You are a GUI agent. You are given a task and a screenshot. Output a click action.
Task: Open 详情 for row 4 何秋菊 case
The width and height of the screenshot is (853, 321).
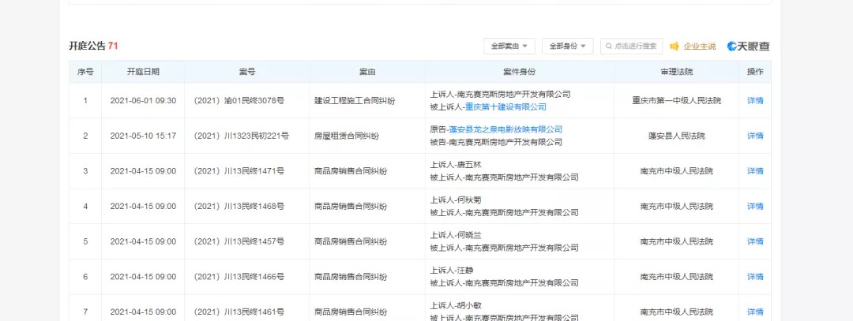pyautogui.click(x=755, y=207)
